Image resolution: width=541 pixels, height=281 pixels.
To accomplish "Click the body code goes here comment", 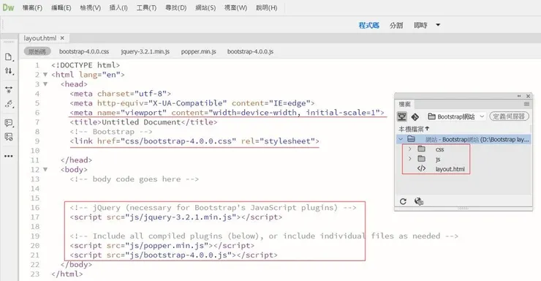I will coord(134,179).
